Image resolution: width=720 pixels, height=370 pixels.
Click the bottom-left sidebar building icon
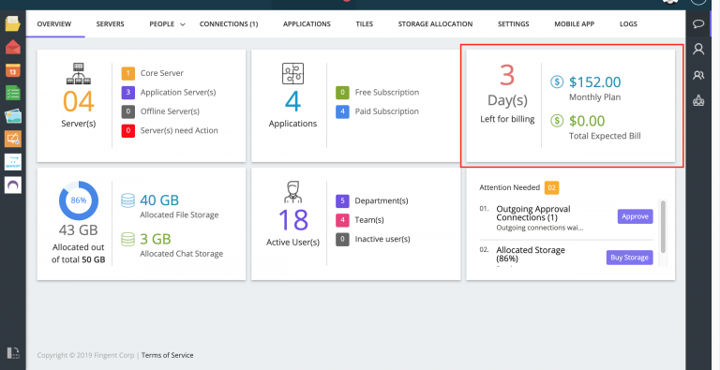coord(14,352)
